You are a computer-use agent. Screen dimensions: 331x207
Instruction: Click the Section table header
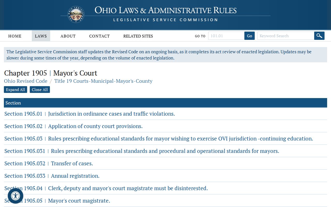[165, 103]
